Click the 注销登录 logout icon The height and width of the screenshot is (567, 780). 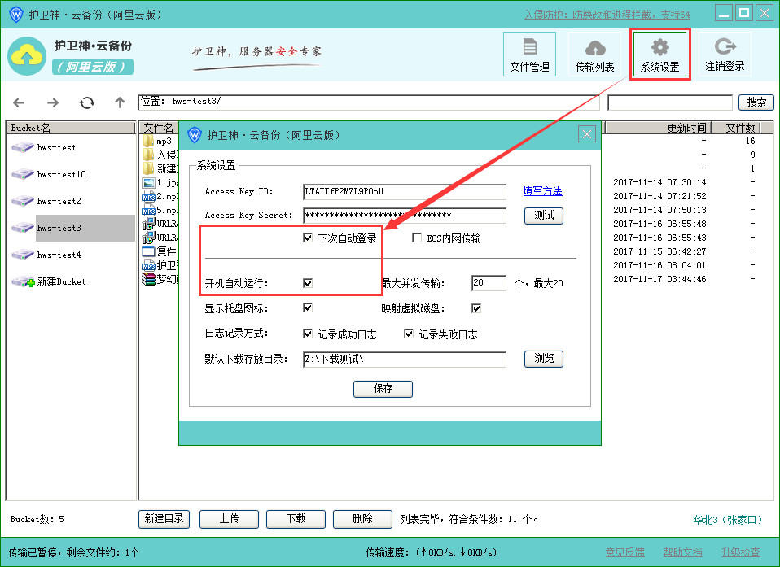725,55
